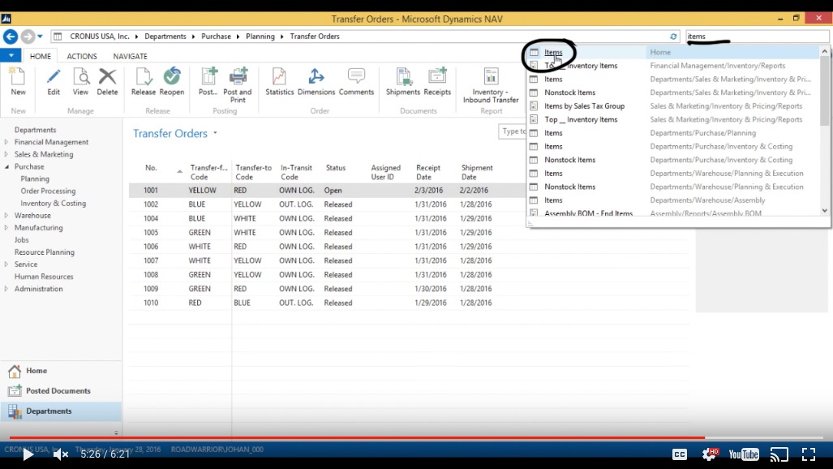Click CRONUS USA, Inc. in breadcrumb
The image size is (833, 469).
click(x=99, y=37)
